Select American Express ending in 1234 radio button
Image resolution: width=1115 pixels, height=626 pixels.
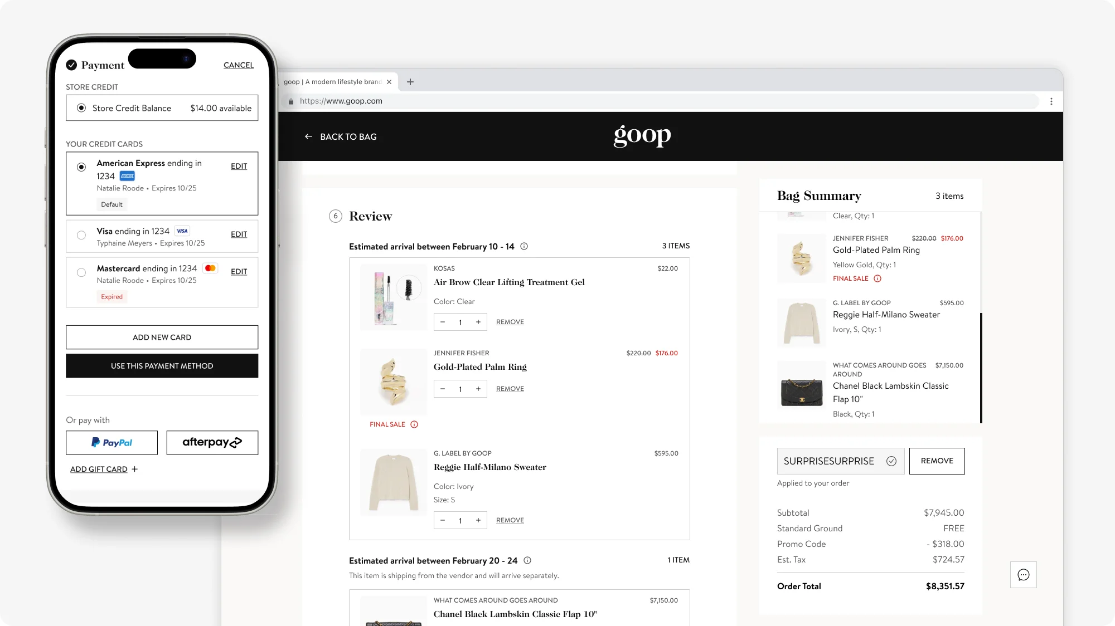[82, 167]
